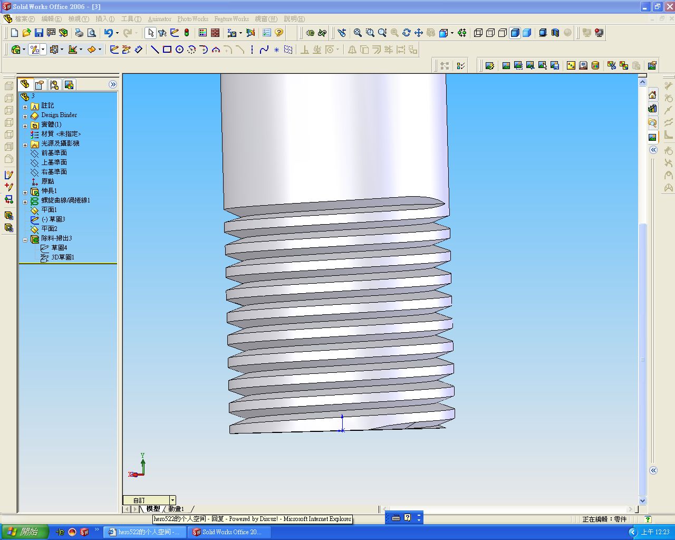Save the part with the floppy disk icon
This screenshot has height=540, width=675.
coord(39,33)
